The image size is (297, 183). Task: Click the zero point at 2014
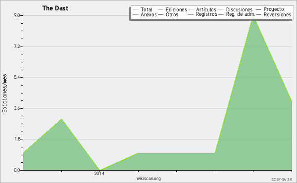99,170
